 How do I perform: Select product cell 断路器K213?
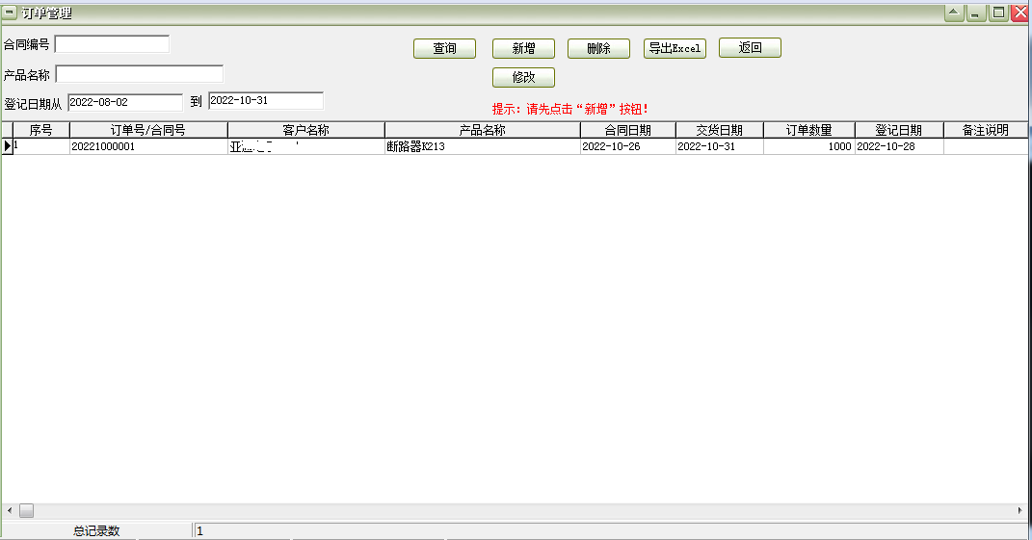click(x=483, y=146)
